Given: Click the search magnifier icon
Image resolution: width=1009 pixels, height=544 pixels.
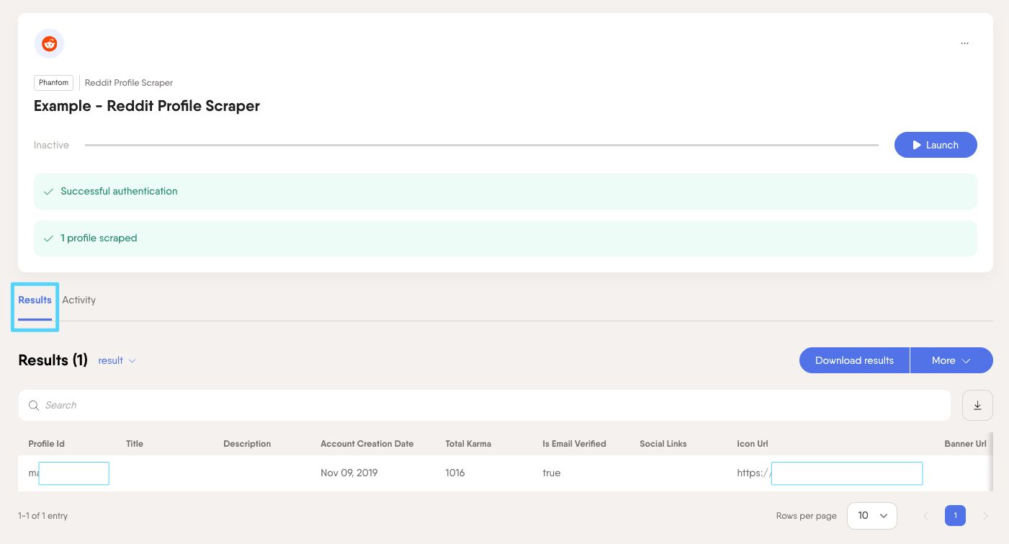Looking at the screenshot, I should click(33, 405).
